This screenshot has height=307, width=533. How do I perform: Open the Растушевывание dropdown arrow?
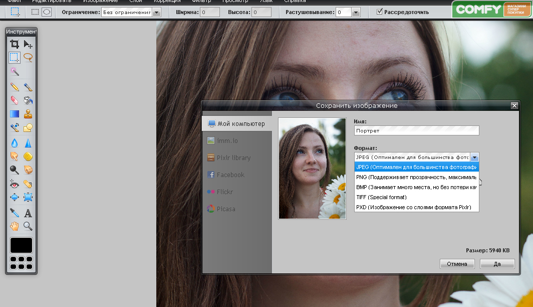[x=356, y=12]
